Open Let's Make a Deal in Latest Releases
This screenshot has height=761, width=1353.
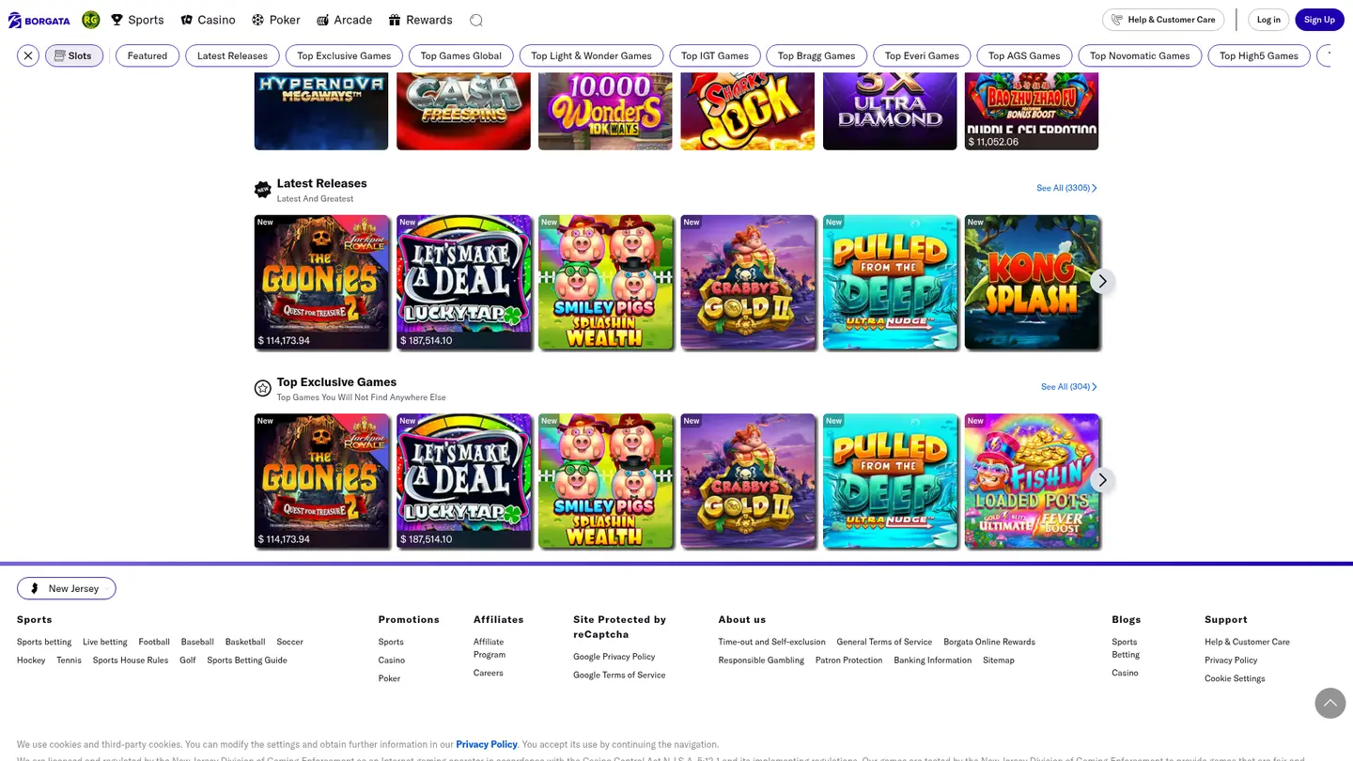[x=463, y=282]
